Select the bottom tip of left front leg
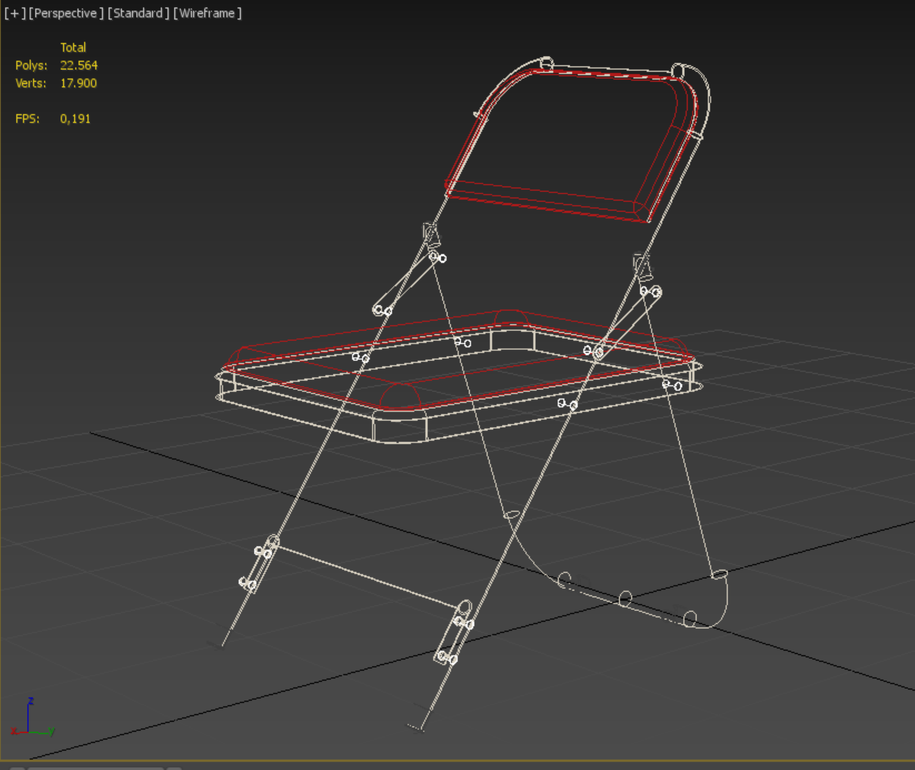915x770 pixels. coord(223,644)
